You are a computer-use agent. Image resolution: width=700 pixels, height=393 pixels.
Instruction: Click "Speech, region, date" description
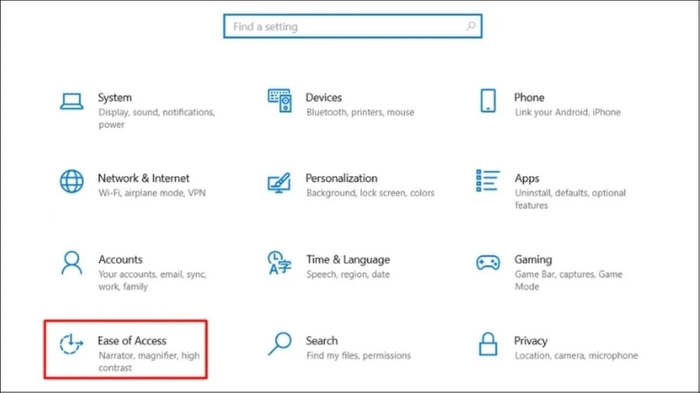348,274
